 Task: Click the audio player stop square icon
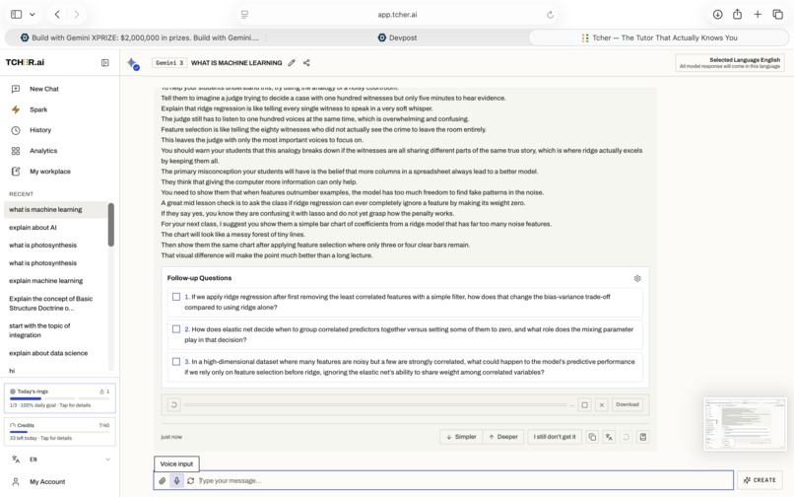click(585, 404)
